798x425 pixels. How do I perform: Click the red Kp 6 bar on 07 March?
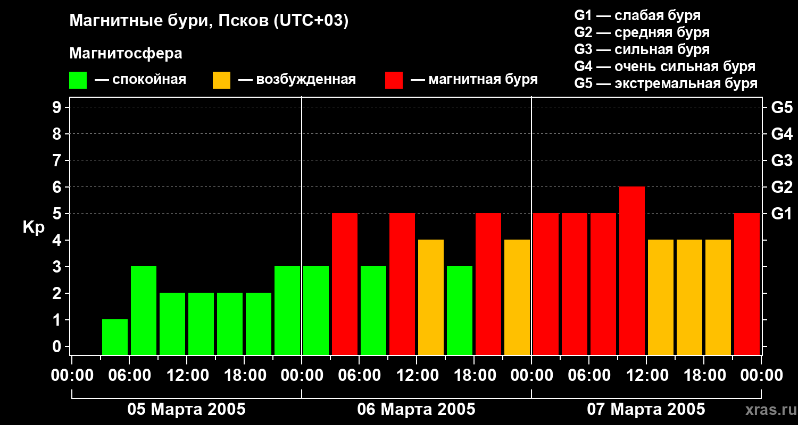pos(632,270)
